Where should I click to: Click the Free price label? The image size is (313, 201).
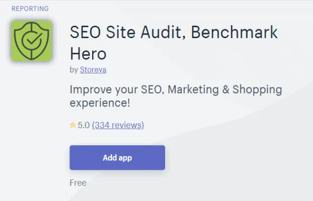[x=78, y=183]
